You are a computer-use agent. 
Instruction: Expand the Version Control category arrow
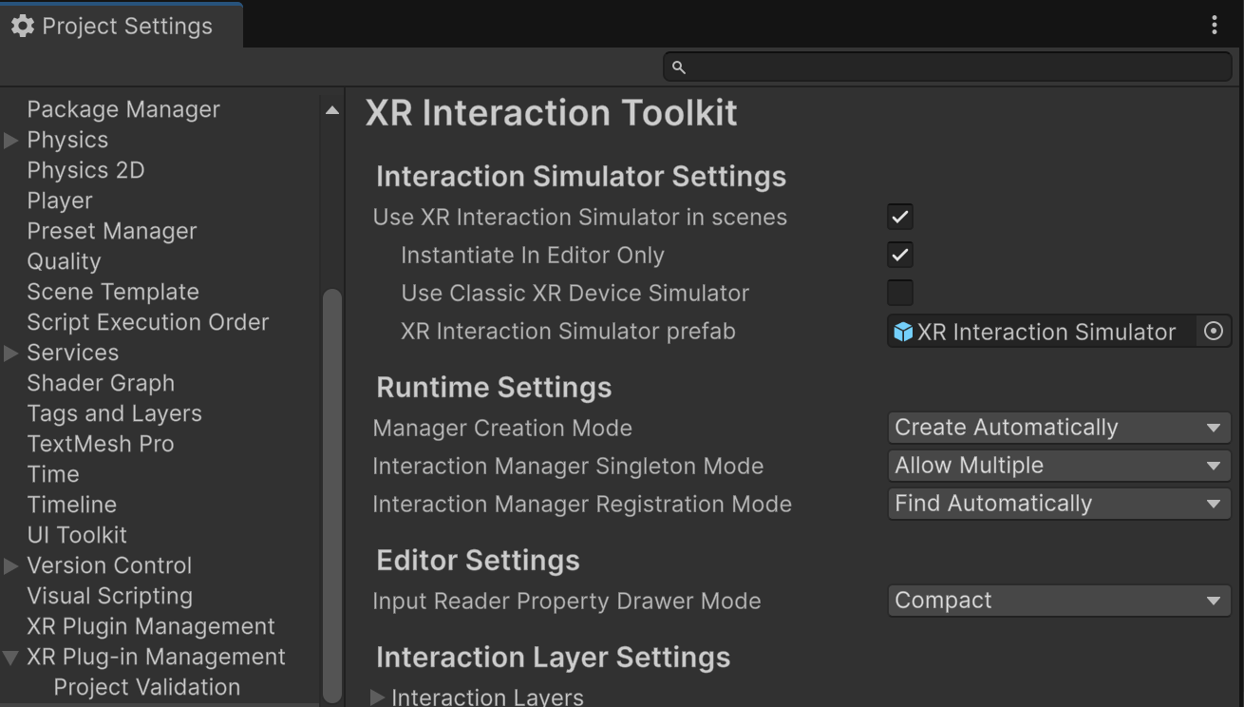click(11, 566)
